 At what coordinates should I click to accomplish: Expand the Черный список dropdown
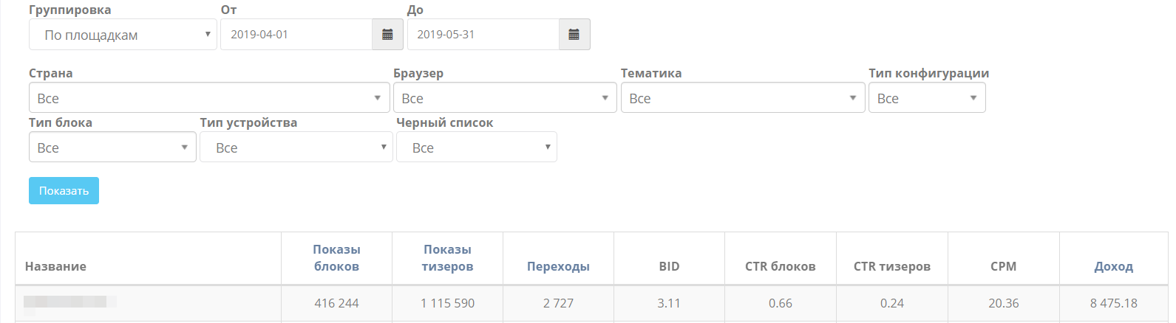point(477,147)
